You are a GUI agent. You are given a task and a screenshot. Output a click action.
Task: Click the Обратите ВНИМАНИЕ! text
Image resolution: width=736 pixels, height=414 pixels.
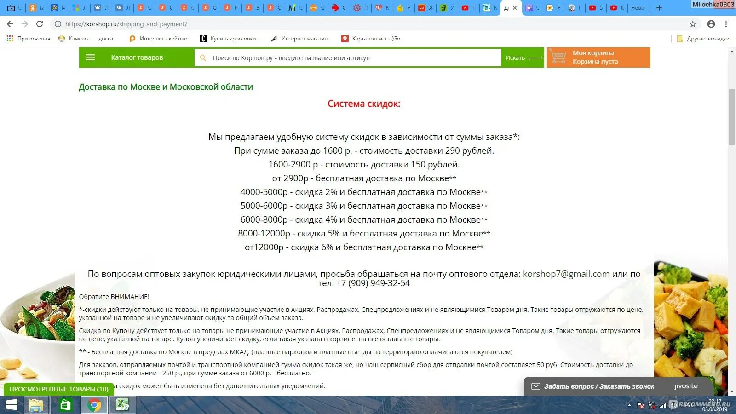(x=114, y=297)
